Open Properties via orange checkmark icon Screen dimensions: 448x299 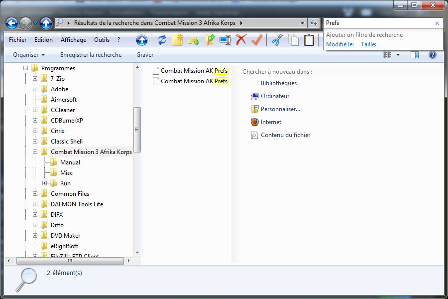click(256, 40)
